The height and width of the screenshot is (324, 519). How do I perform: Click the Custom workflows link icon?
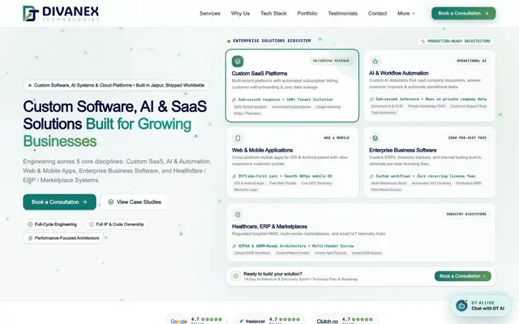pyautogui.click(x=371, y=177)
